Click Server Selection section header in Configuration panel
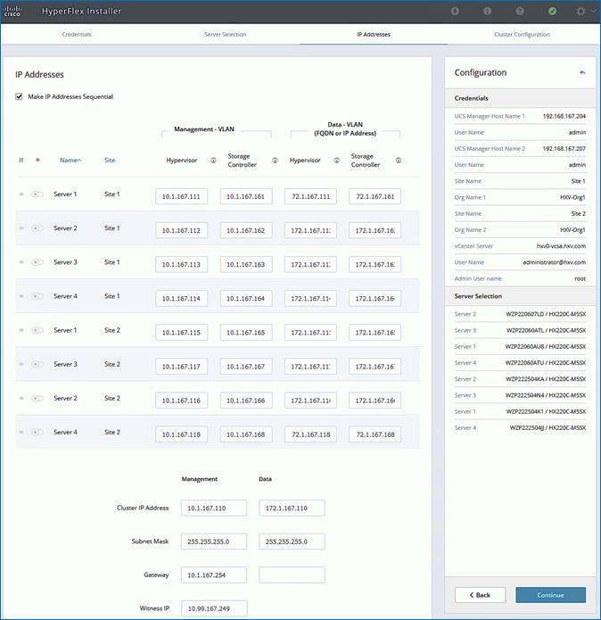601x620 pixels. (x=520, y=296)
